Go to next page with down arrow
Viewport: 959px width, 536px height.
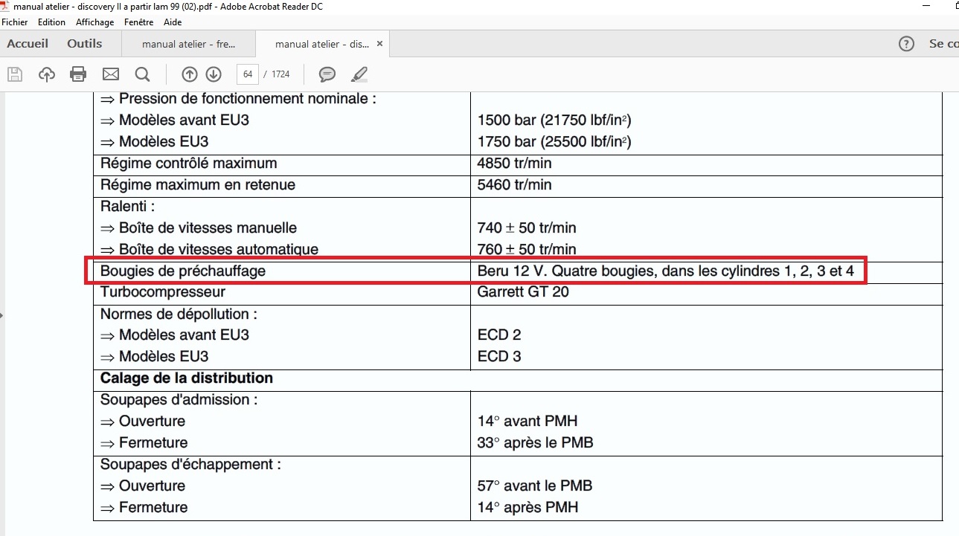(x=214, y=74)
